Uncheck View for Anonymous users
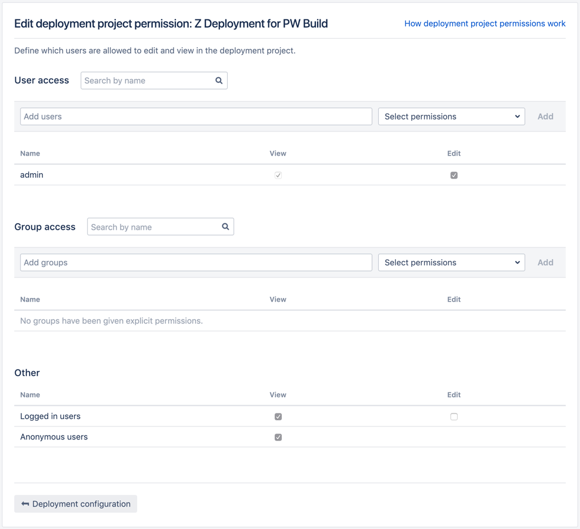This screenshot has height=529, width=580. point(278,437)
